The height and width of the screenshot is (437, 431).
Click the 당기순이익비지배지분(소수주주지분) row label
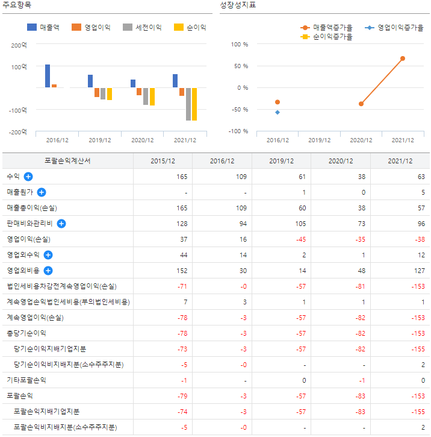(69, 365)
